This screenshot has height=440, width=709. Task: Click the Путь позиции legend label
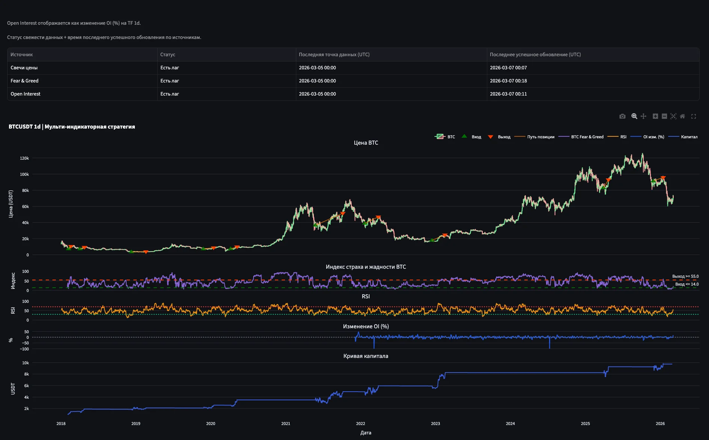point(540,137)
